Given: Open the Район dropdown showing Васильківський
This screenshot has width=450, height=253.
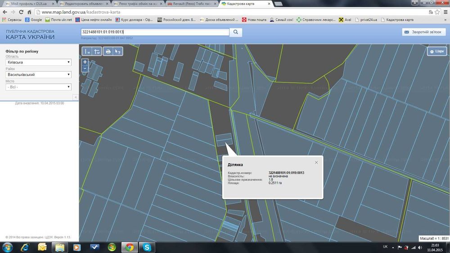Looking at the screenshot, I should 38,75.
